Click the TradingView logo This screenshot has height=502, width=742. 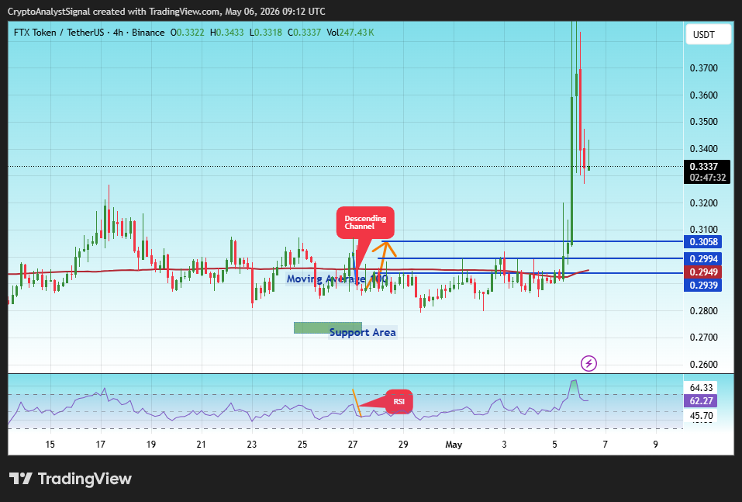[x=70, y=479]
